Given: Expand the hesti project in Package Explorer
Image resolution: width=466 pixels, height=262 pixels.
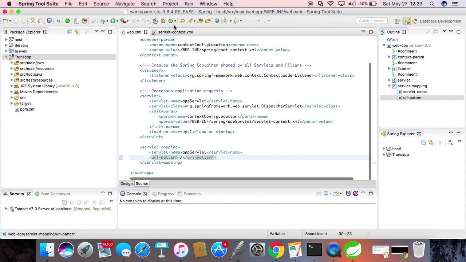Looking at the screenshot, I should [6, 39].
